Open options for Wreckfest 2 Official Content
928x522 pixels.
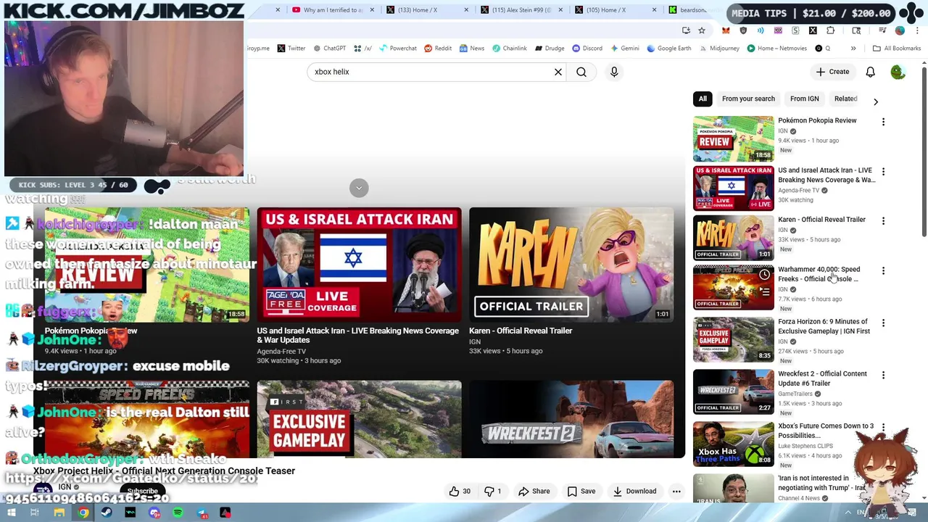[x=883, y=375]
